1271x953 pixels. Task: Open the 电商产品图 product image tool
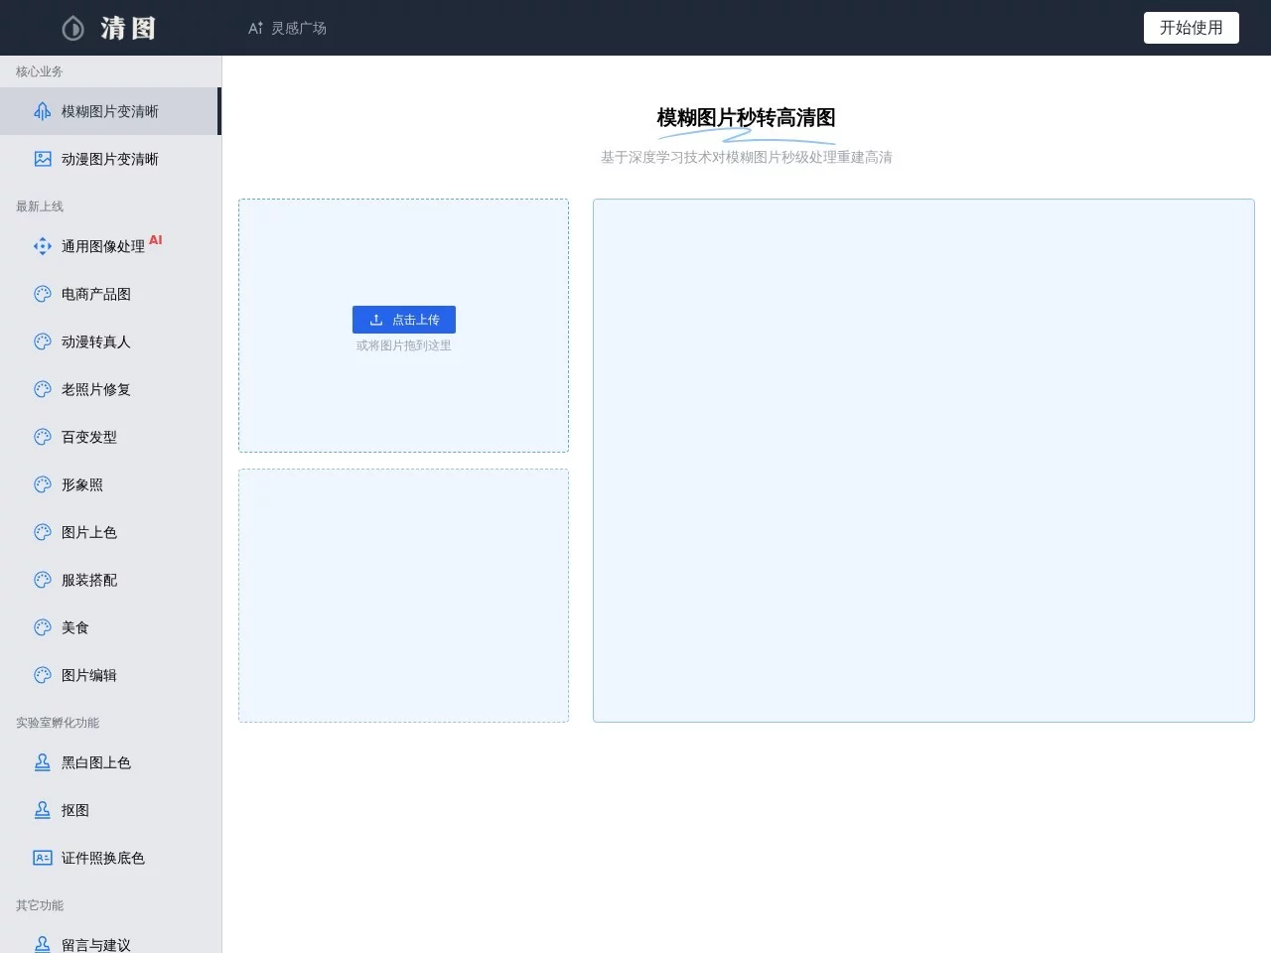point(94,294)
